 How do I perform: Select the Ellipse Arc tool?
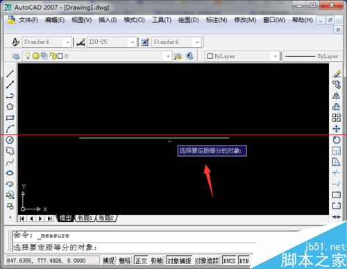pos(10,184)
